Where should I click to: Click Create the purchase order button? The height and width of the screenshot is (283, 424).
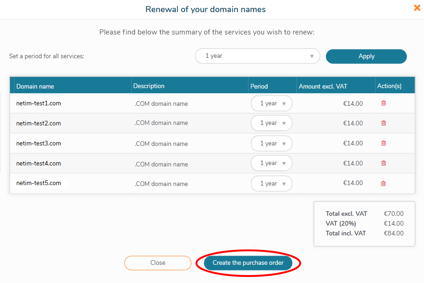(248, 263)
